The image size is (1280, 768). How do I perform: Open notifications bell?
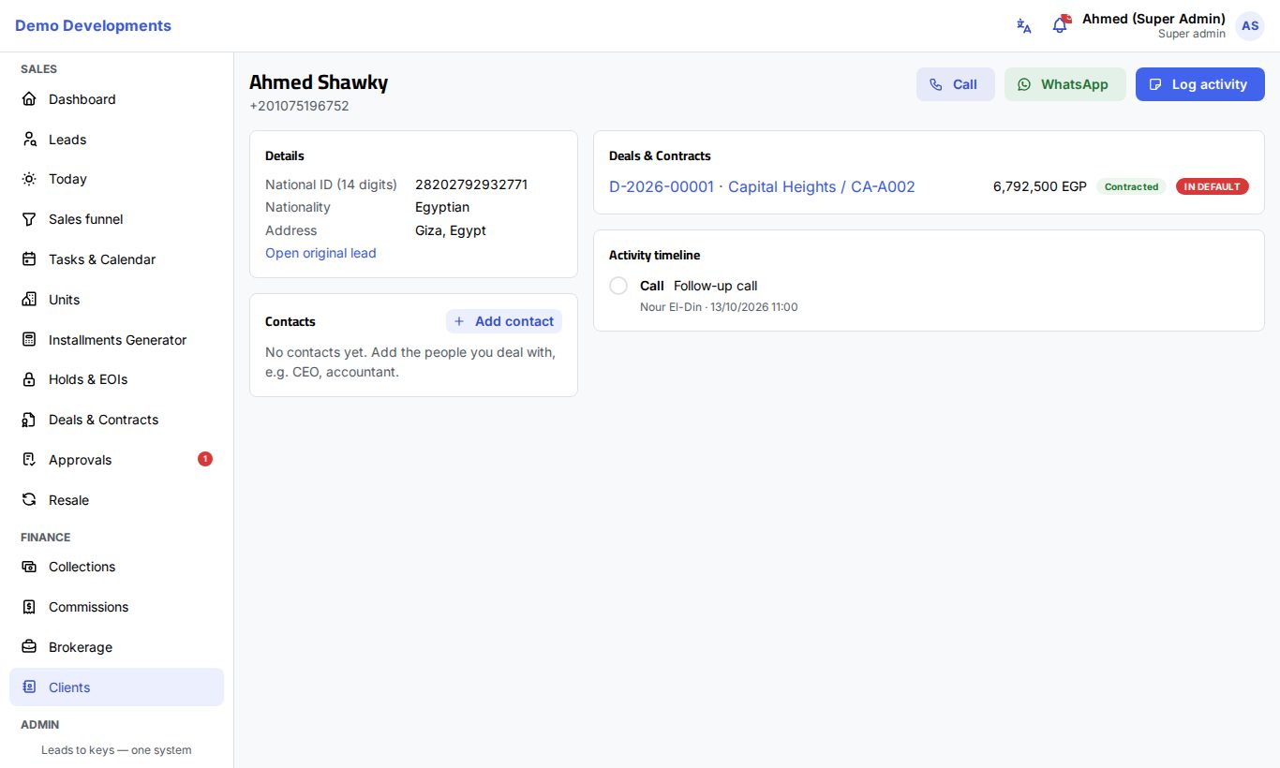click(1060, 25)
